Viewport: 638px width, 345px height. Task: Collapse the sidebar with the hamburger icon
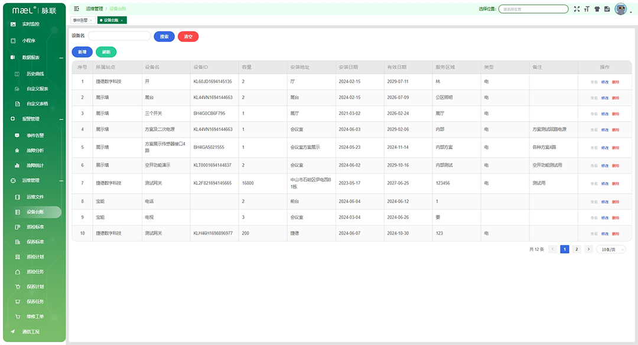[x=77, y=9]
